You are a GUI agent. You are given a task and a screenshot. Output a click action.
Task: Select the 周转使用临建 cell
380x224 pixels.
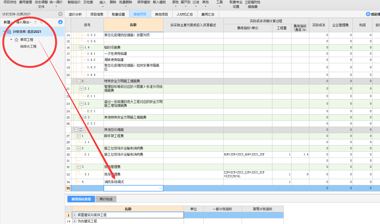point(133,60)
